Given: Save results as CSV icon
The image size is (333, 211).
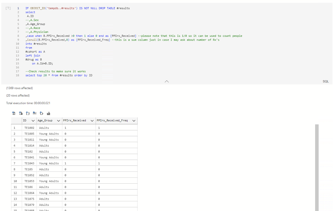Looking at the screenshot, I should click(14, 113).
